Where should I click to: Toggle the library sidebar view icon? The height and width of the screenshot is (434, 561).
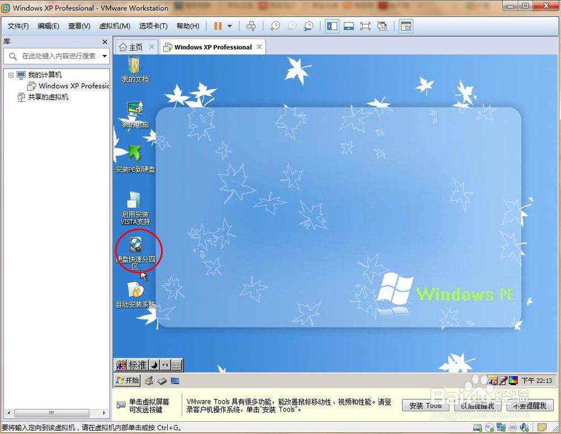[x=332, y=26]
